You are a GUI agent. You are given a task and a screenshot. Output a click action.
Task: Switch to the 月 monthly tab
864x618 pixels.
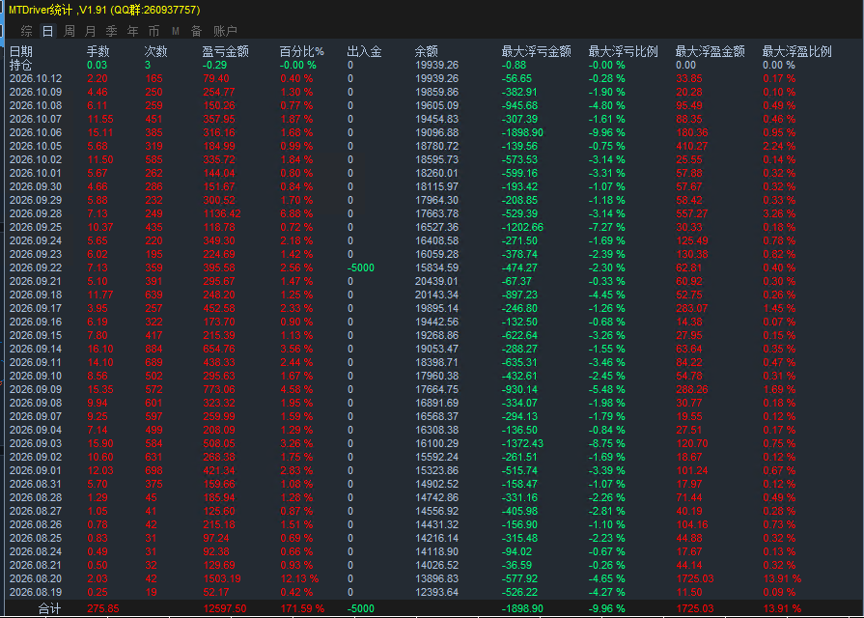tap(91, 31)
